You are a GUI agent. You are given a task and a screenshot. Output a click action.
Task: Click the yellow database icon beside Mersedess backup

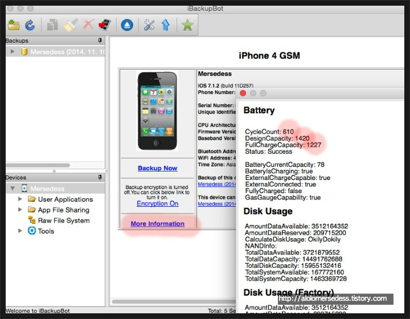[24, 51]
